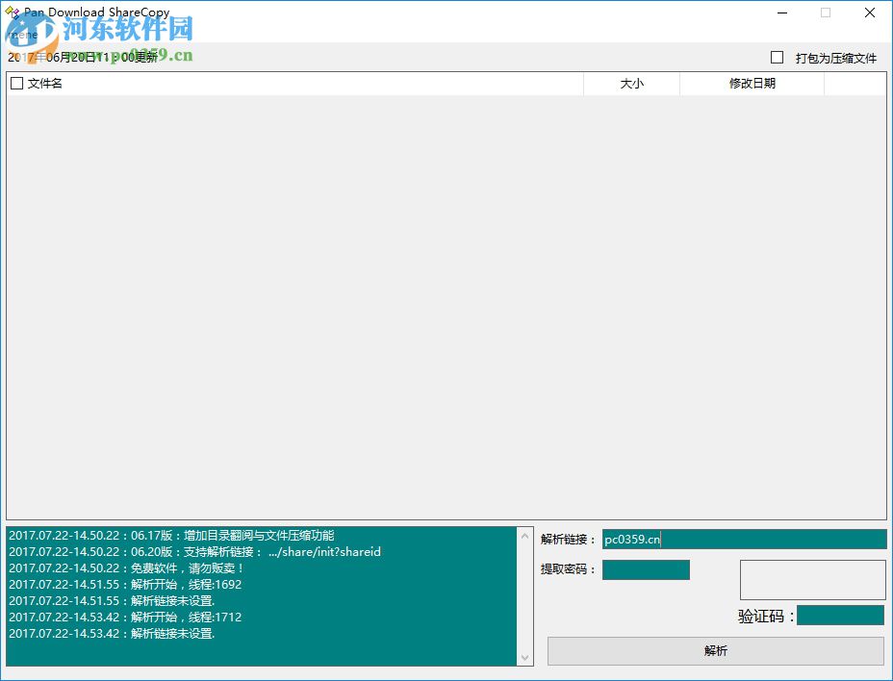Minimize the ShareCopy window
Viewport: 893px width, 681px height.
pyautogui.click(x=781, y=13)
